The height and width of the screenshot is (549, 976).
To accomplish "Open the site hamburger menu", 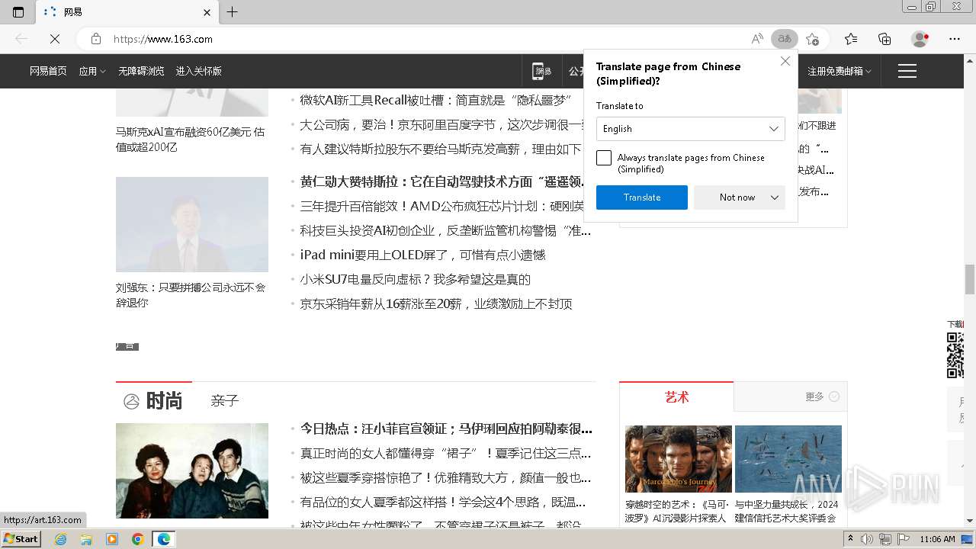I will (x=907, y=71).
